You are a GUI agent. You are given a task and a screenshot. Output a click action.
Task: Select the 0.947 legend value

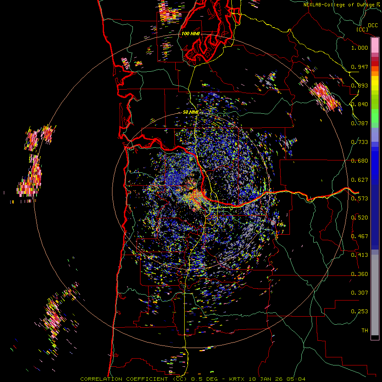[360, 67]
